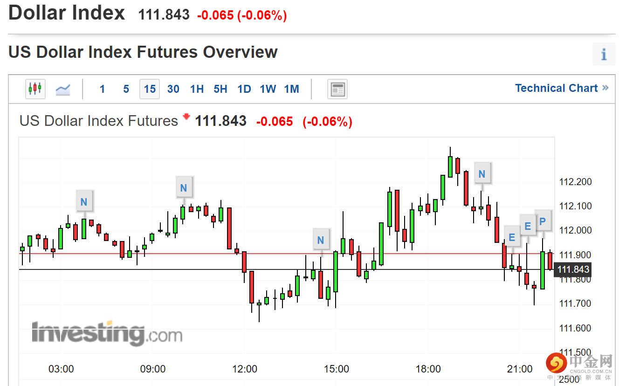Click the Investing.com logo watermark
This screenshot has height=386, width=619.
[107, 333]
